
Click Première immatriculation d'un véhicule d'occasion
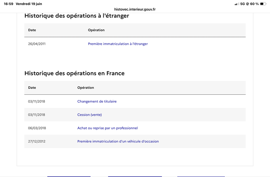pyautogui.click(x=118, y=141)
